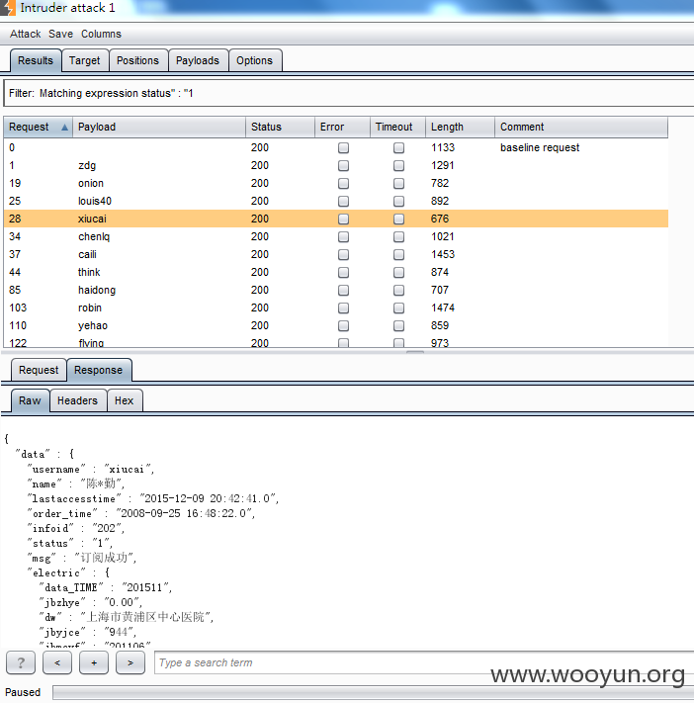The image size is (694, 703).
Task: Toggle Error checkbox for baseline request row
Action: pos(343,148)
